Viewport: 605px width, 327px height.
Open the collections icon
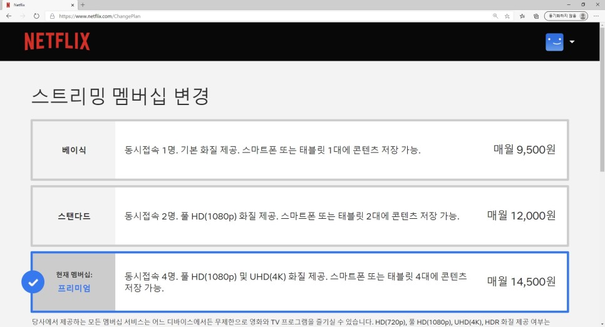[x=536, y=16]
